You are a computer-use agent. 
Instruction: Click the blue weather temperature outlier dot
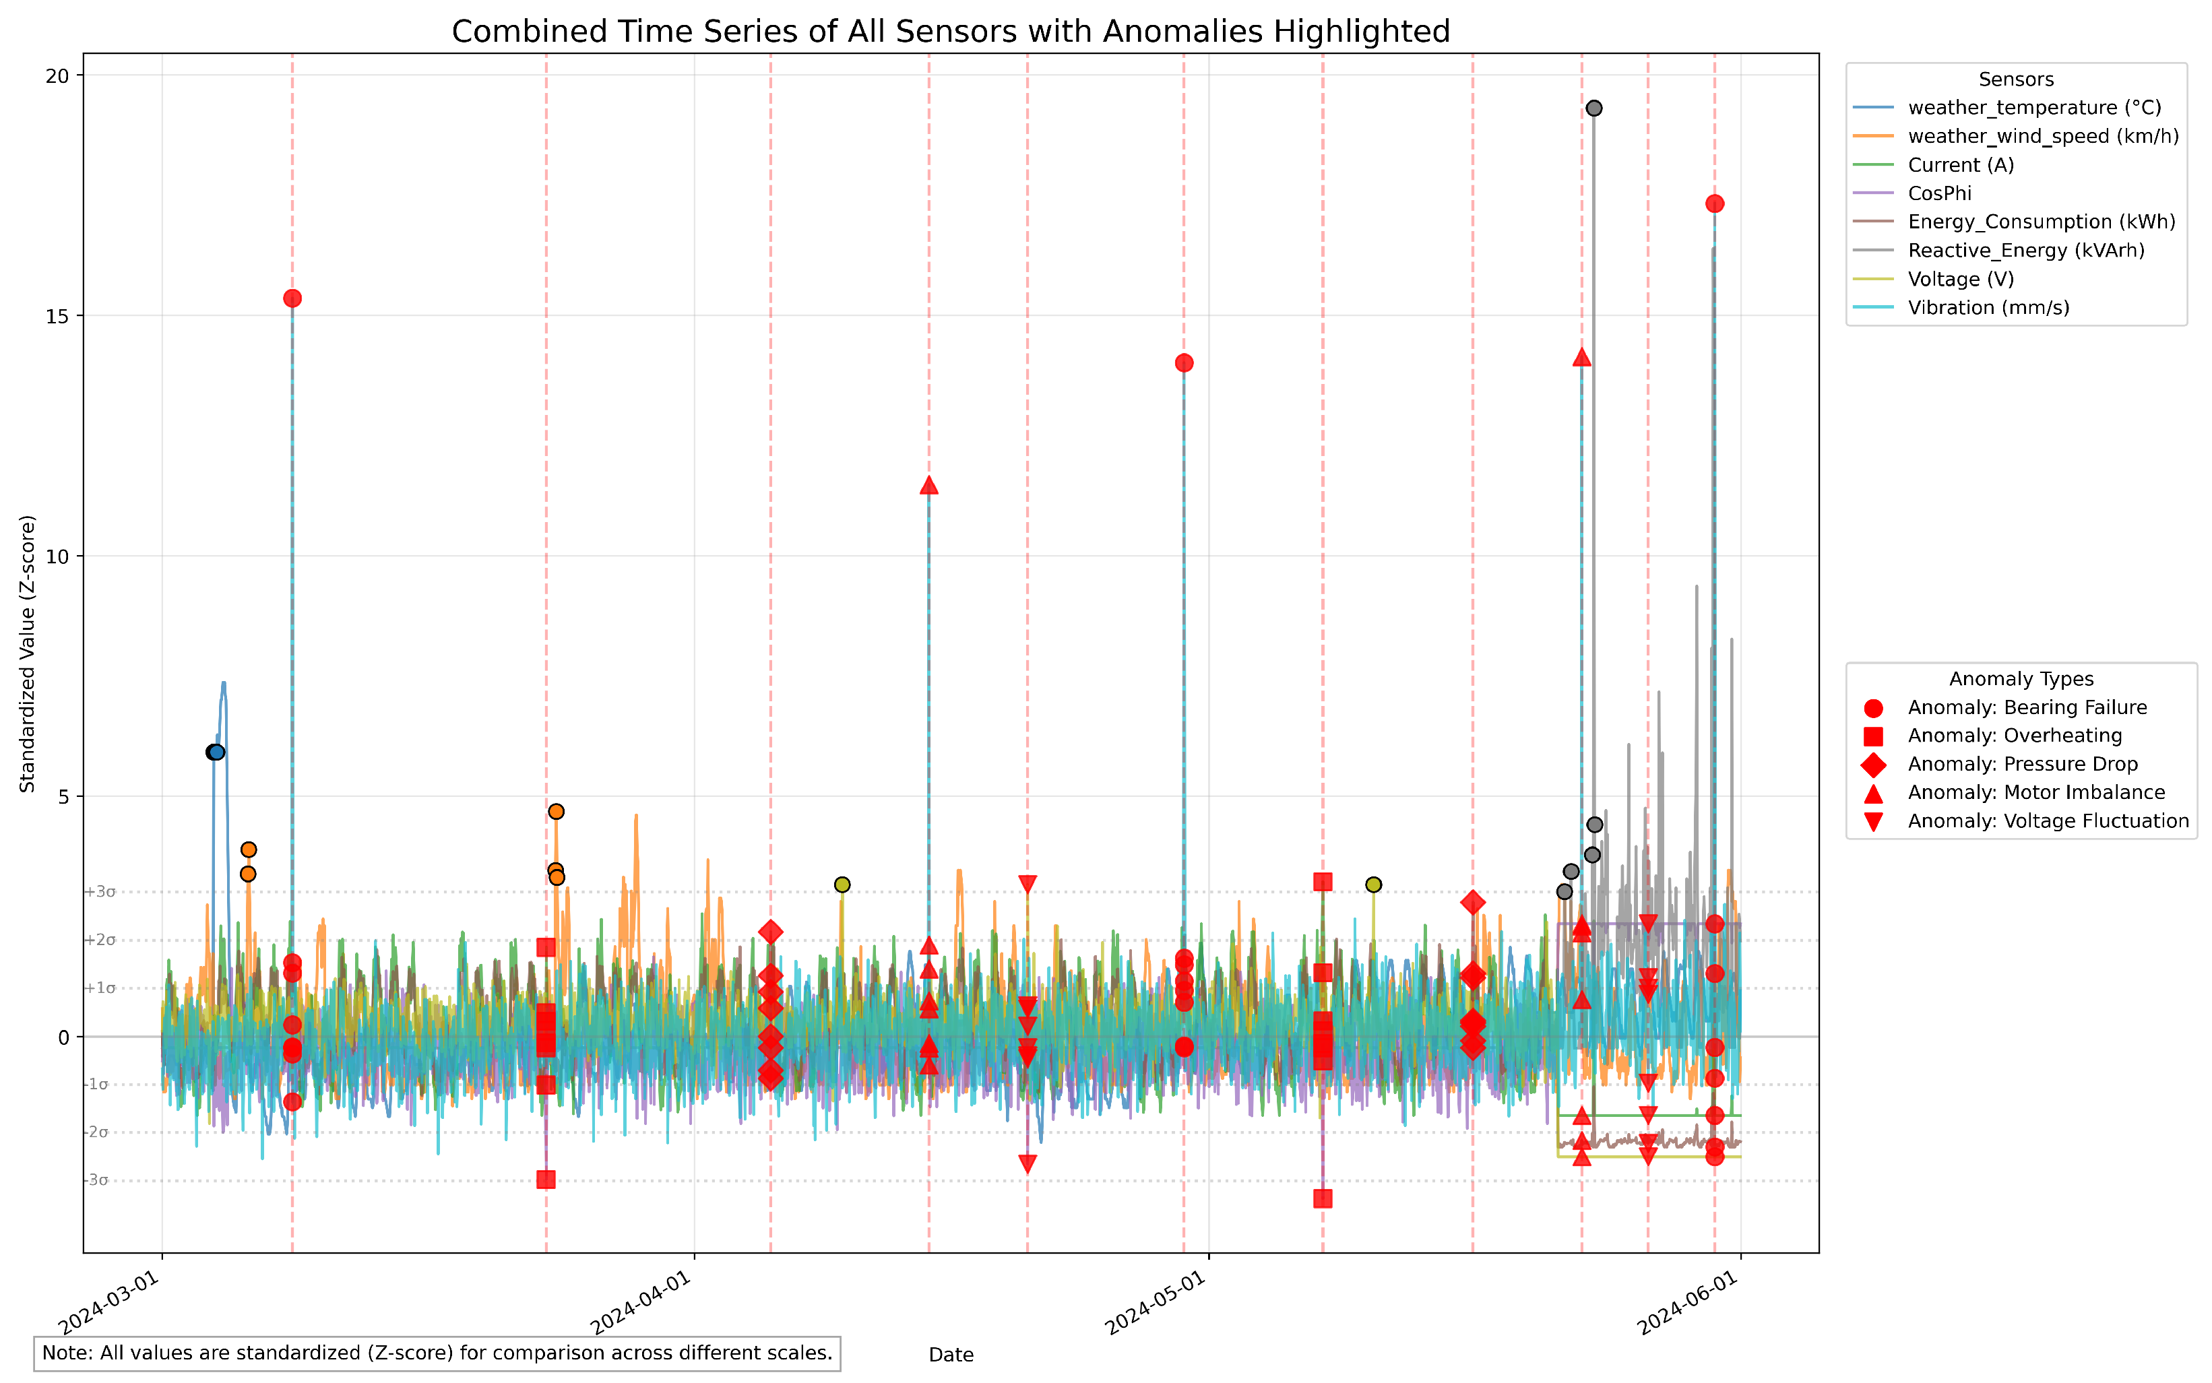click(216, 752)
